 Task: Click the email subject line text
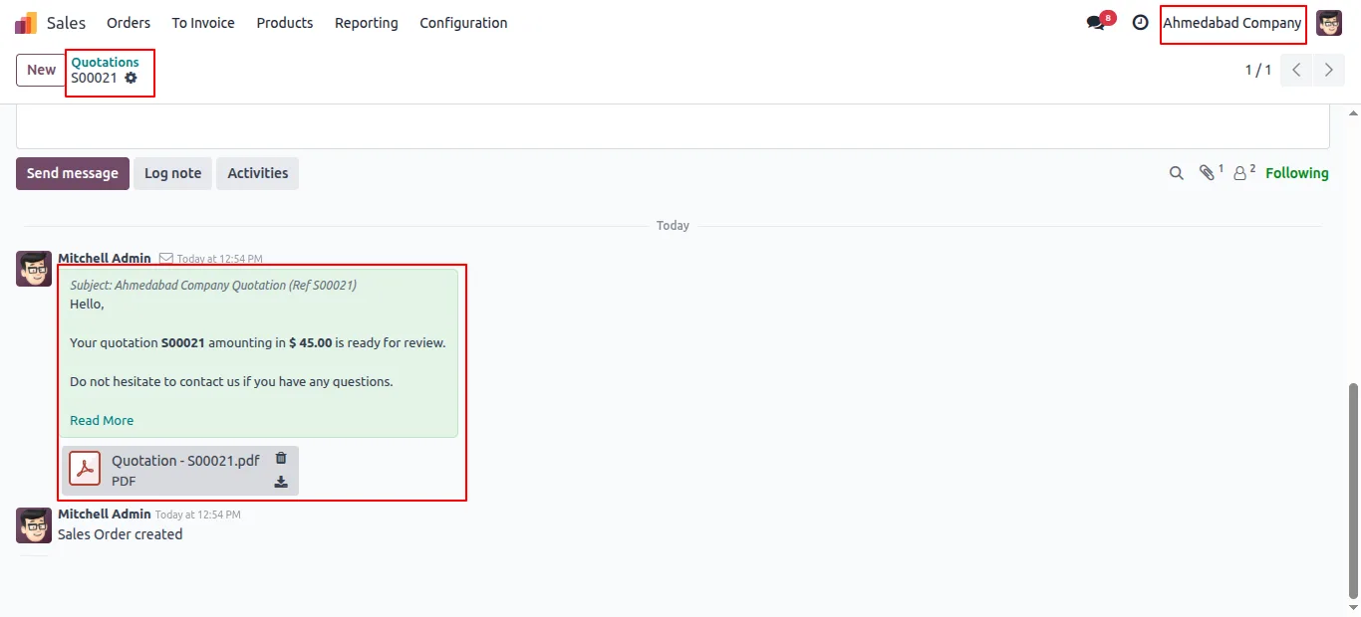click(213, 285)
